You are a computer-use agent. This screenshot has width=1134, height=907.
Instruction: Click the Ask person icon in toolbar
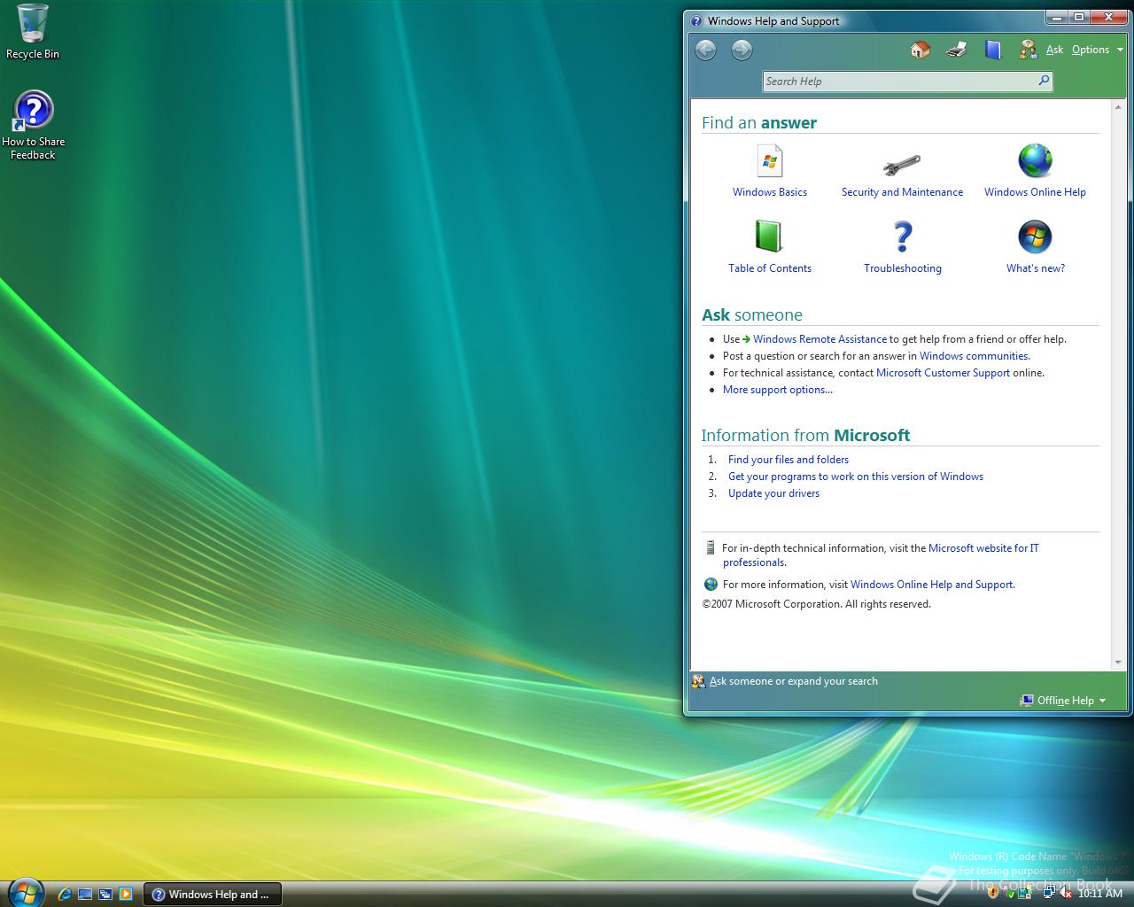1028,50
